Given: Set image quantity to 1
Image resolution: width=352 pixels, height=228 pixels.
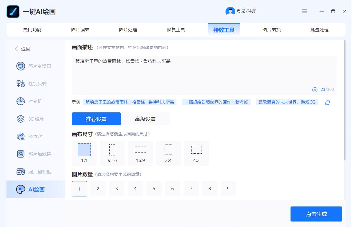Looking at the screenshot, I should pos(80,189).
